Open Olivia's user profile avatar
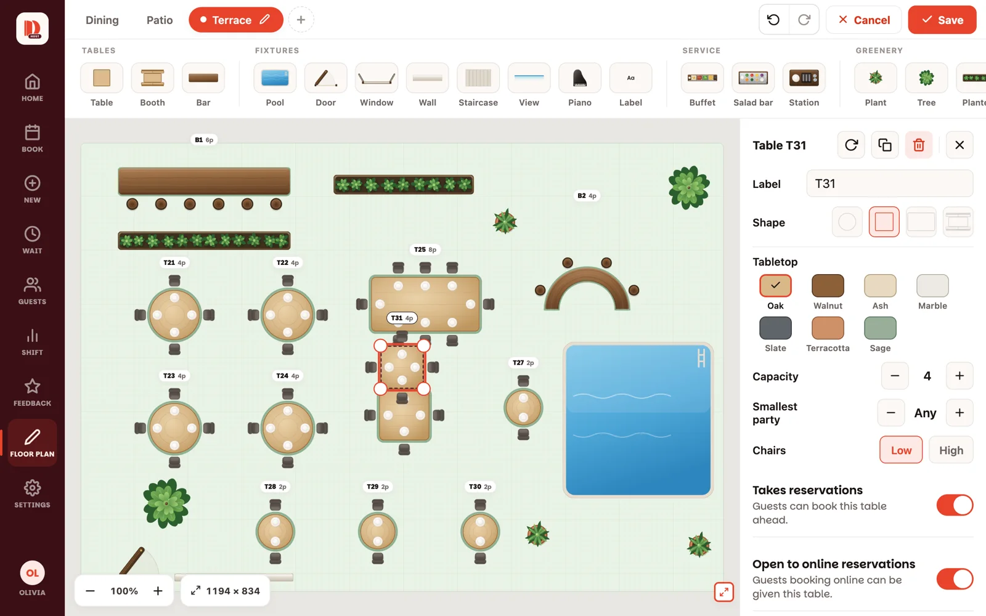Viewport: 986px width, 616px height. tap(32, 573)
